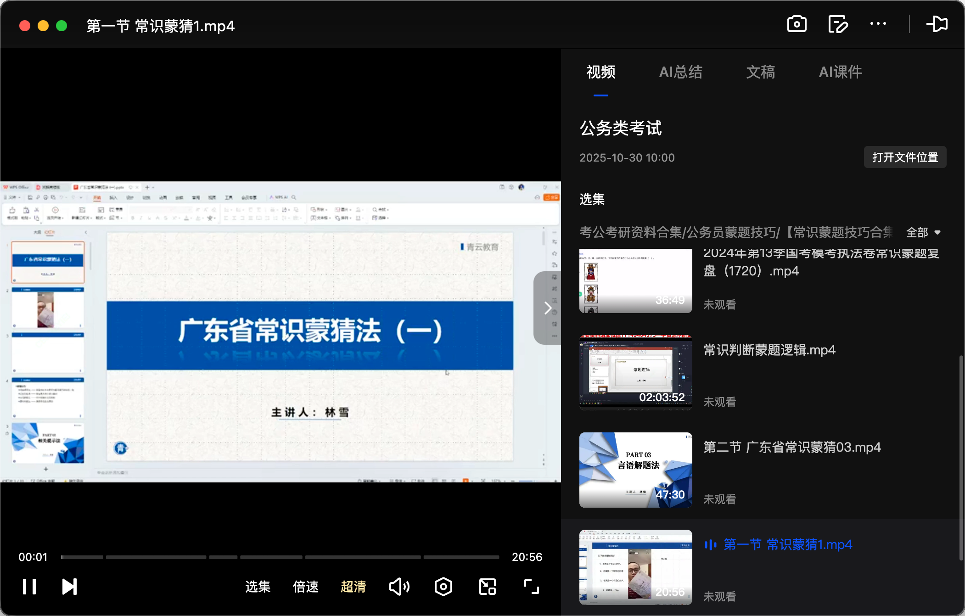965x616 pixels.
Task: Select the 超清 quality option
Action: [353, 586]
